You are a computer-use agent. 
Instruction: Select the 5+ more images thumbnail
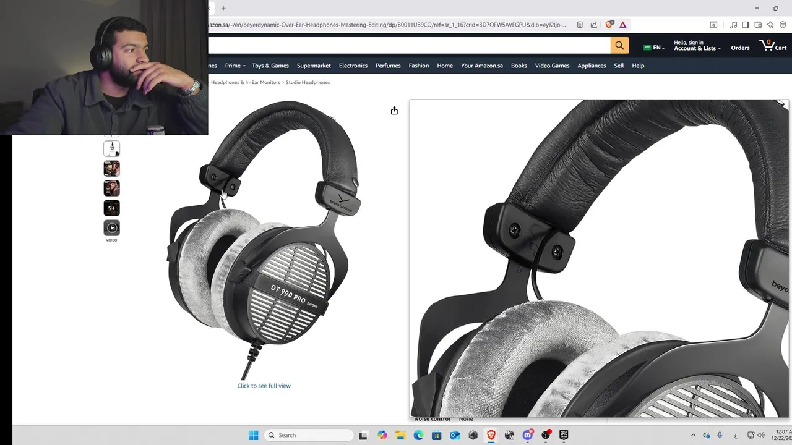pyautogui.click(x=111, y=208)
